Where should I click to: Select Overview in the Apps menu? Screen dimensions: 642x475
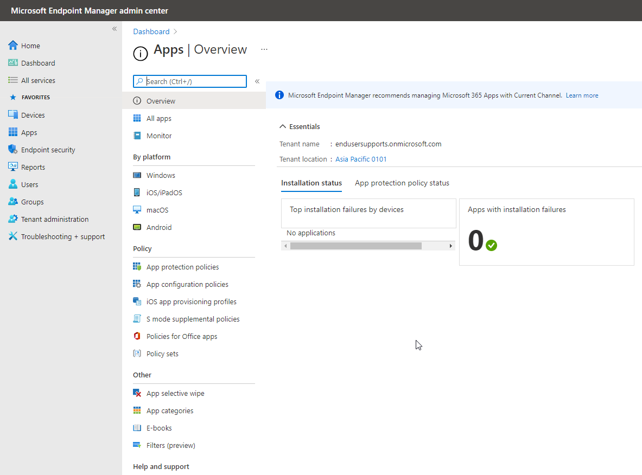[194, 101]
